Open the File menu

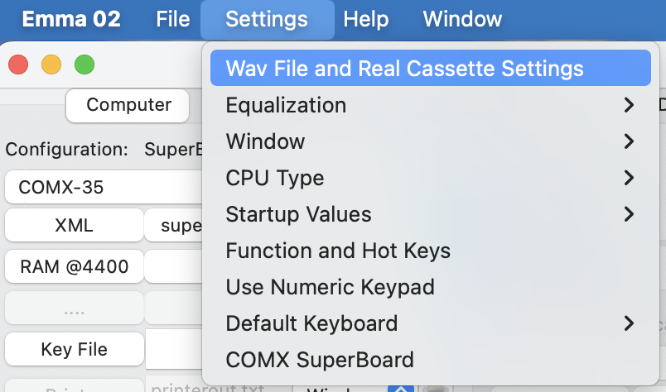172,19
